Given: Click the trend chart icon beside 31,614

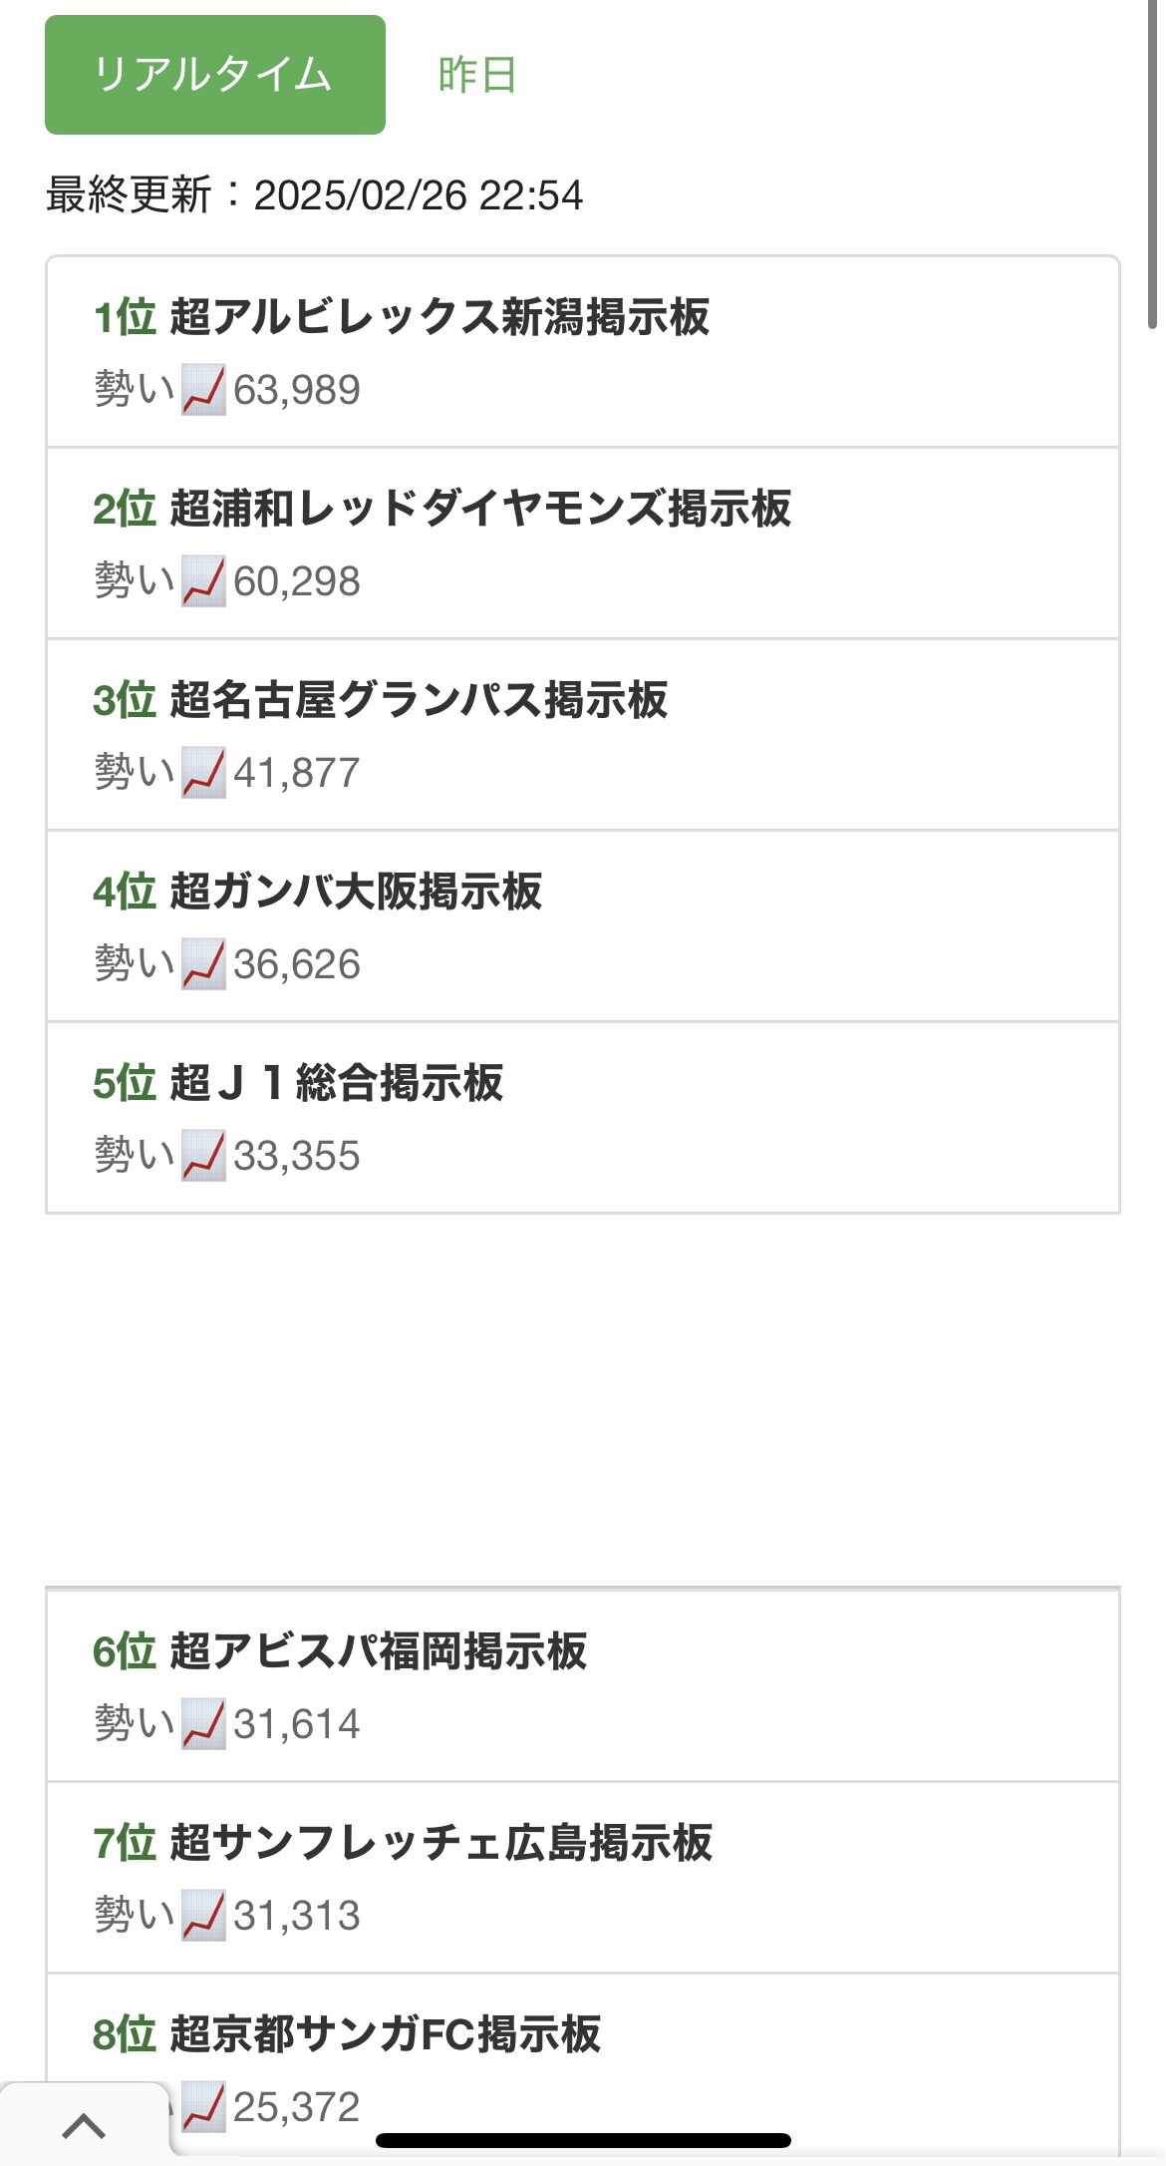Looking at the screenshot, I should (203, 1724).
